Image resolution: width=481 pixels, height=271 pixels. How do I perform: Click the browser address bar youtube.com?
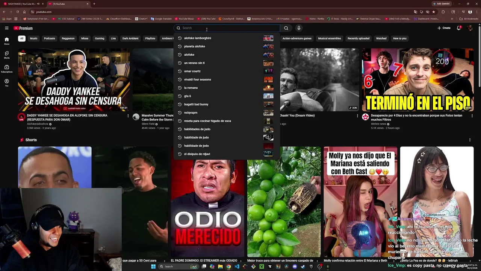[222, 12]
